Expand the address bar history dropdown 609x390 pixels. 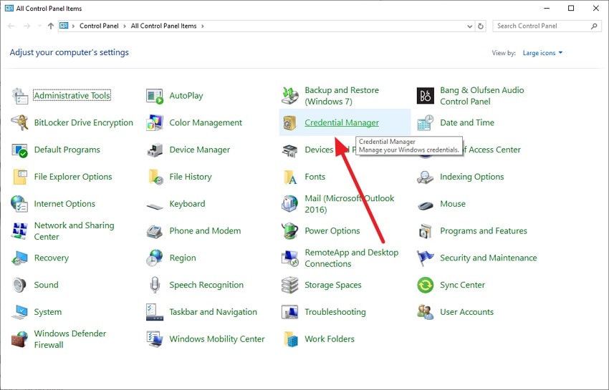pyautogui.click(x=469, y=26)
